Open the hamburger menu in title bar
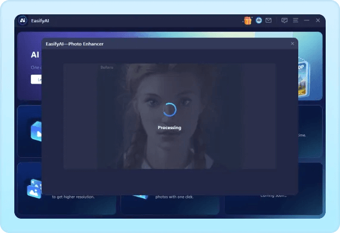This screenshot has height=233, width=340. (295, 20)
